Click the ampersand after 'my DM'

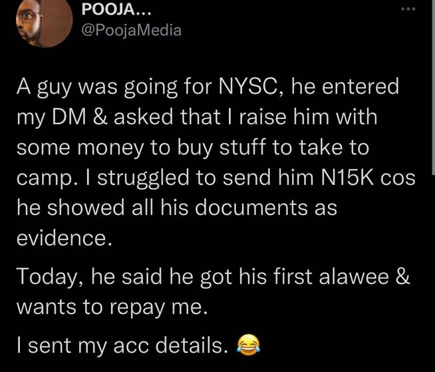point(100,117)
